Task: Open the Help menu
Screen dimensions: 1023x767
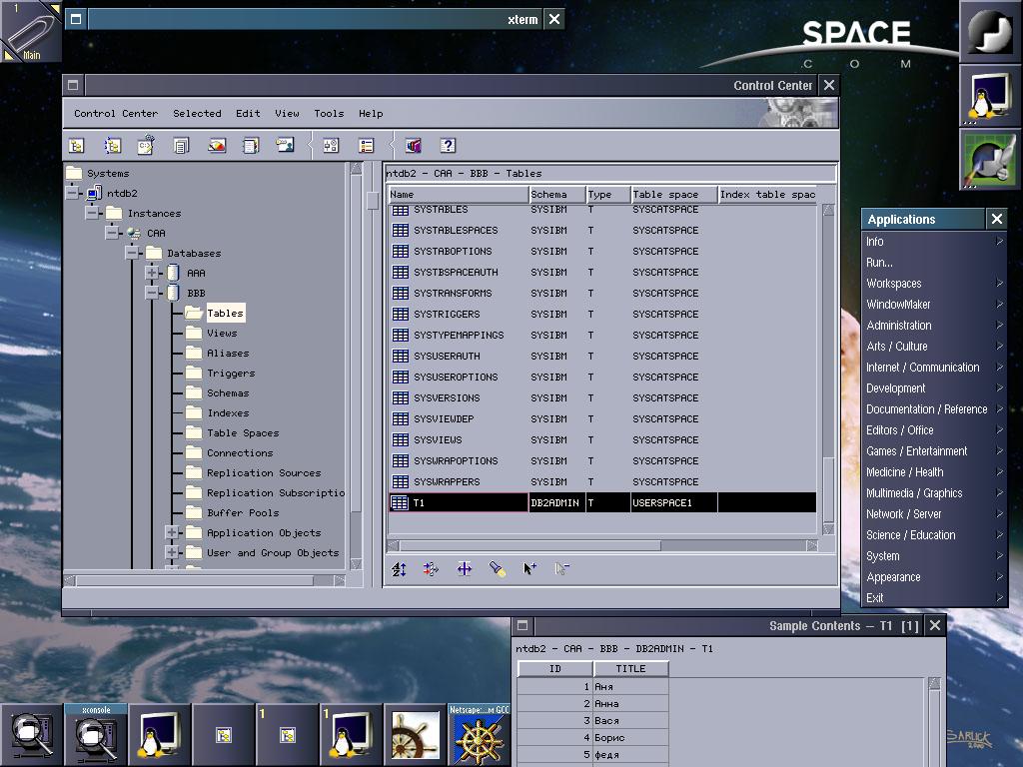Action: pyautogui.click(x=371, y=114)
